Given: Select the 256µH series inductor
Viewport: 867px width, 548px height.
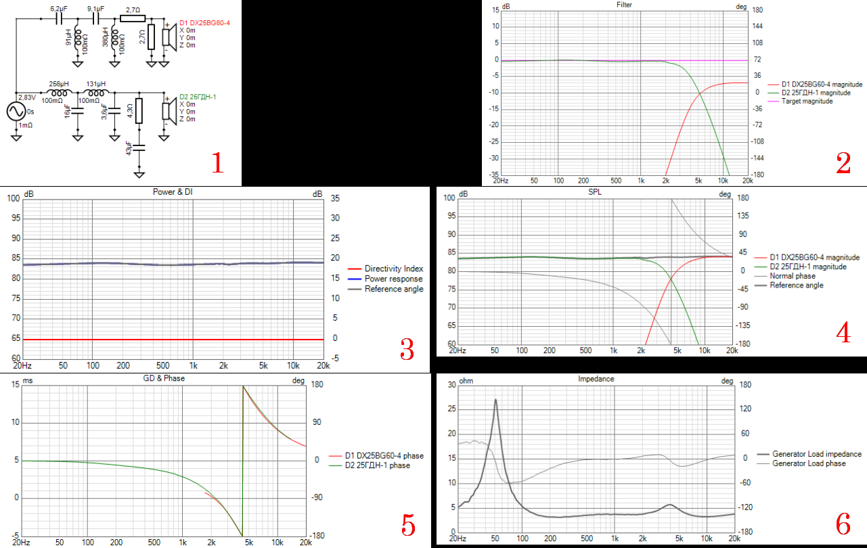Looking at the screenshot, I should pyautogui.click(x=59, y=93).
